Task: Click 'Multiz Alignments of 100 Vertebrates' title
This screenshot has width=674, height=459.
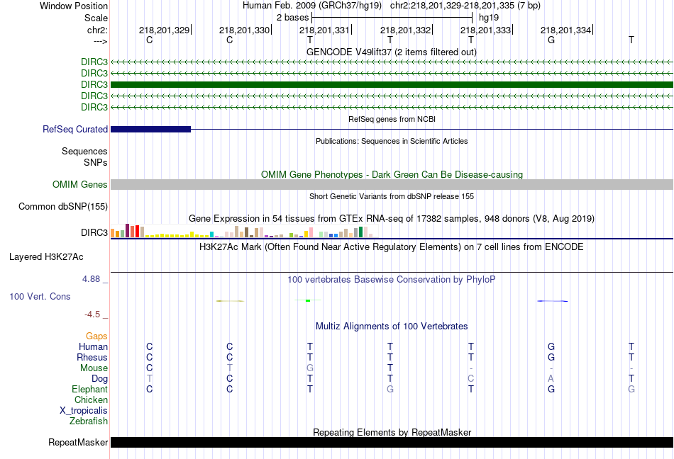Action: [x=392, y=327]
